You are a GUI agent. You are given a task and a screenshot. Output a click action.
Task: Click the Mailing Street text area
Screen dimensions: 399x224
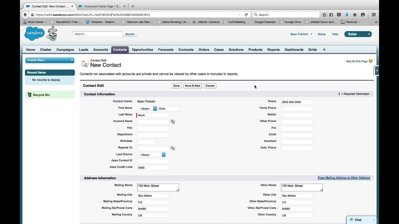158,187
